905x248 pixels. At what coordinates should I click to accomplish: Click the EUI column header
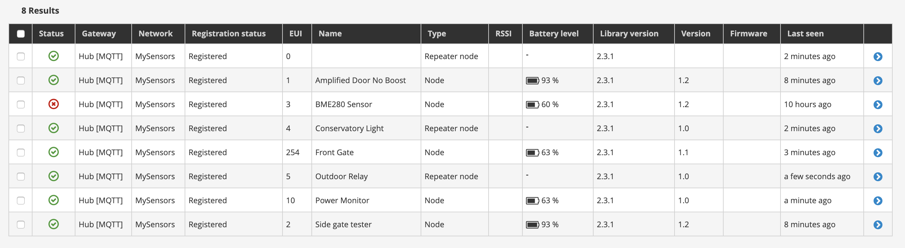click(x=295, y=34)
